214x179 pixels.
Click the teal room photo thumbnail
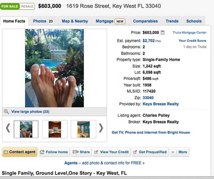83,129
